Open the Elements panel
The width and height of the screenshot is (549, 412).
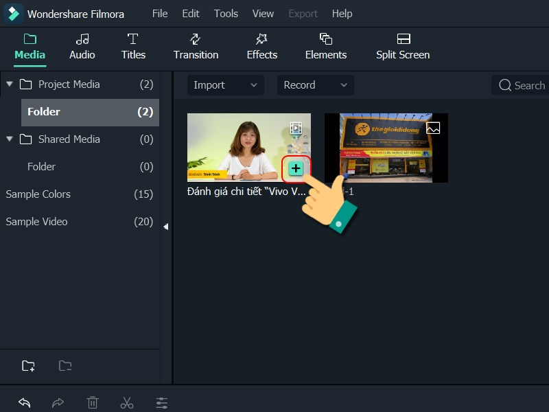click(326, 47)
